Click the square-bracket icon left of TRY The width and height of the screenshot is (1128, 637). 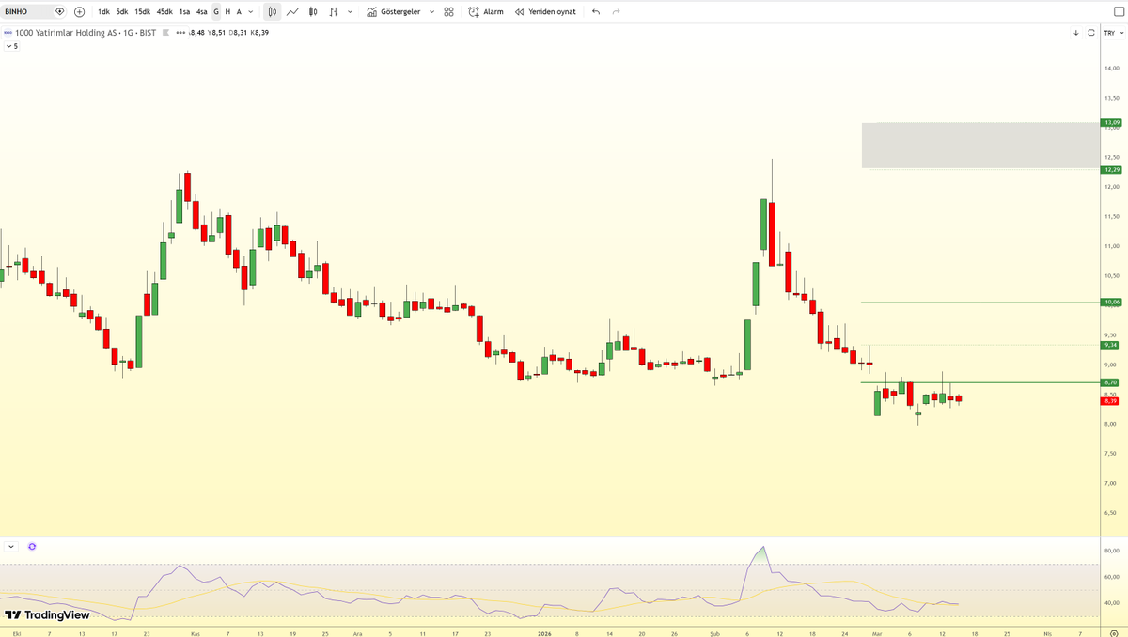tap(1091, 33)
